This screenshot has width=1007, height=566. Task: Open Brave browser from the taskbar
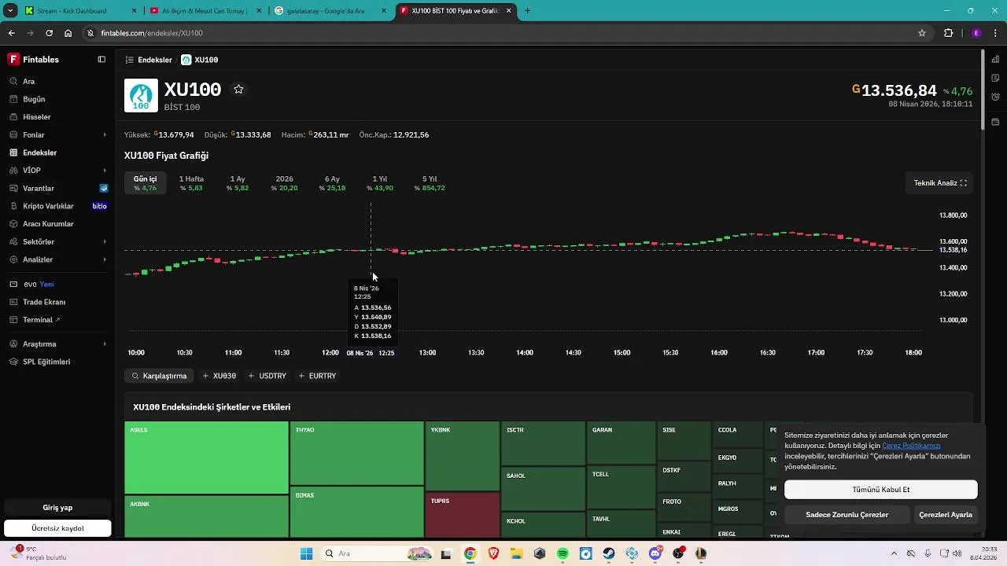click(493, 553)
